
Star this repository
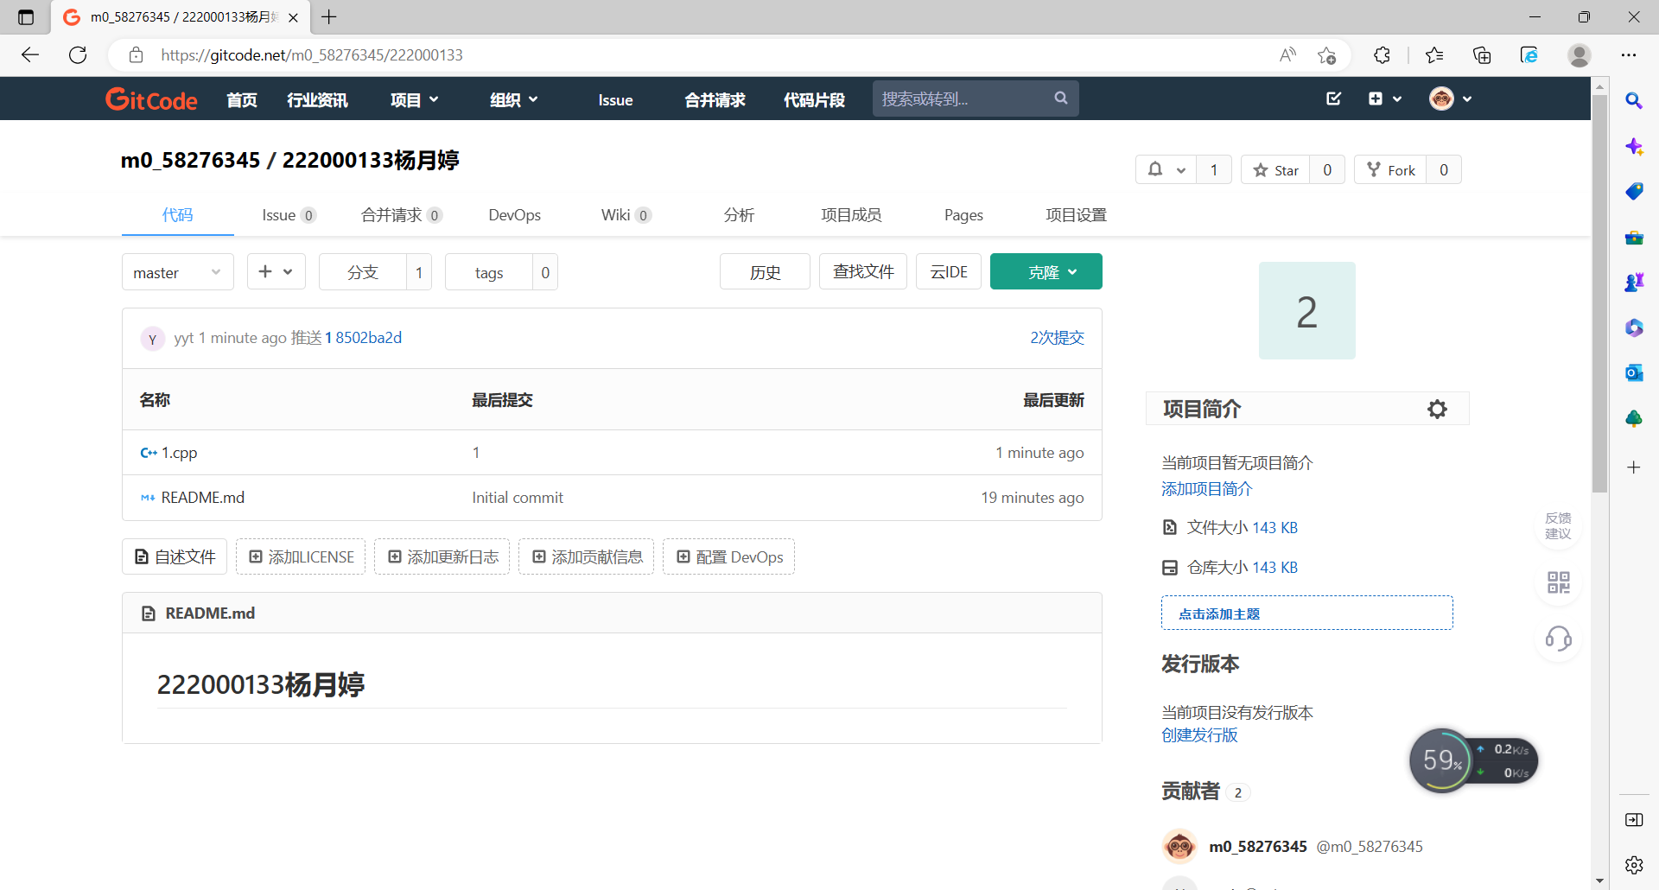pos(1276,170)
